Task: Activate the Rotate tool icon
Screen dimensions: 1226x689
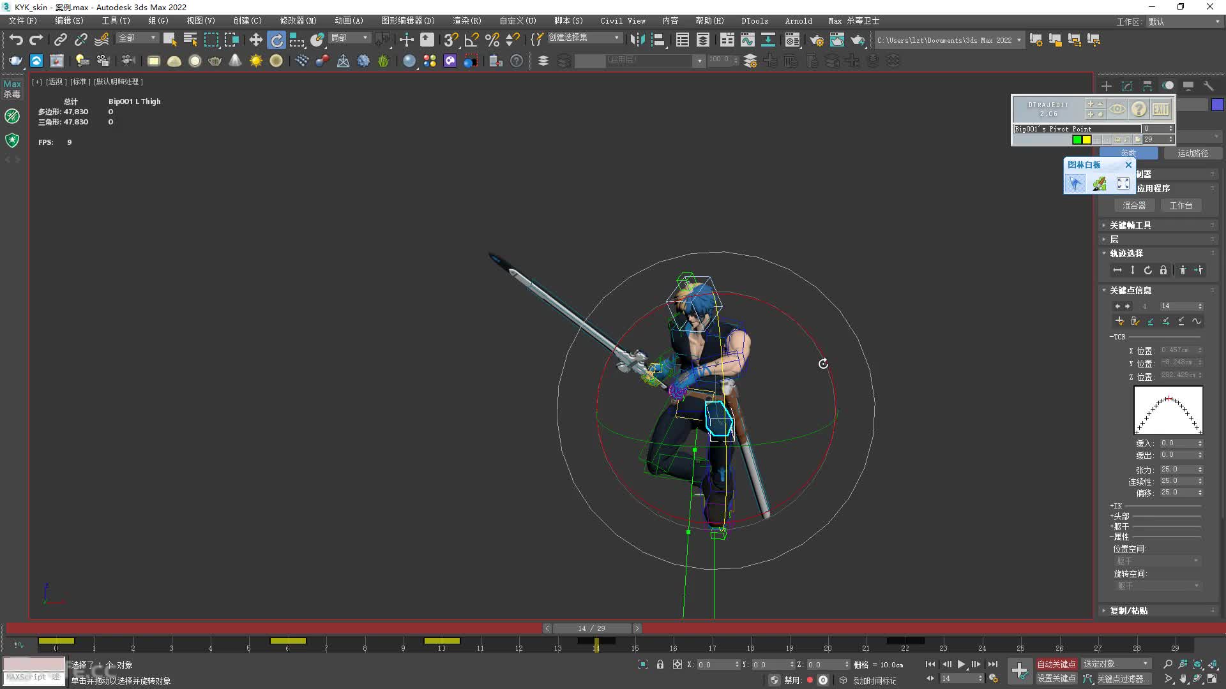Action: tap(276, 40)
